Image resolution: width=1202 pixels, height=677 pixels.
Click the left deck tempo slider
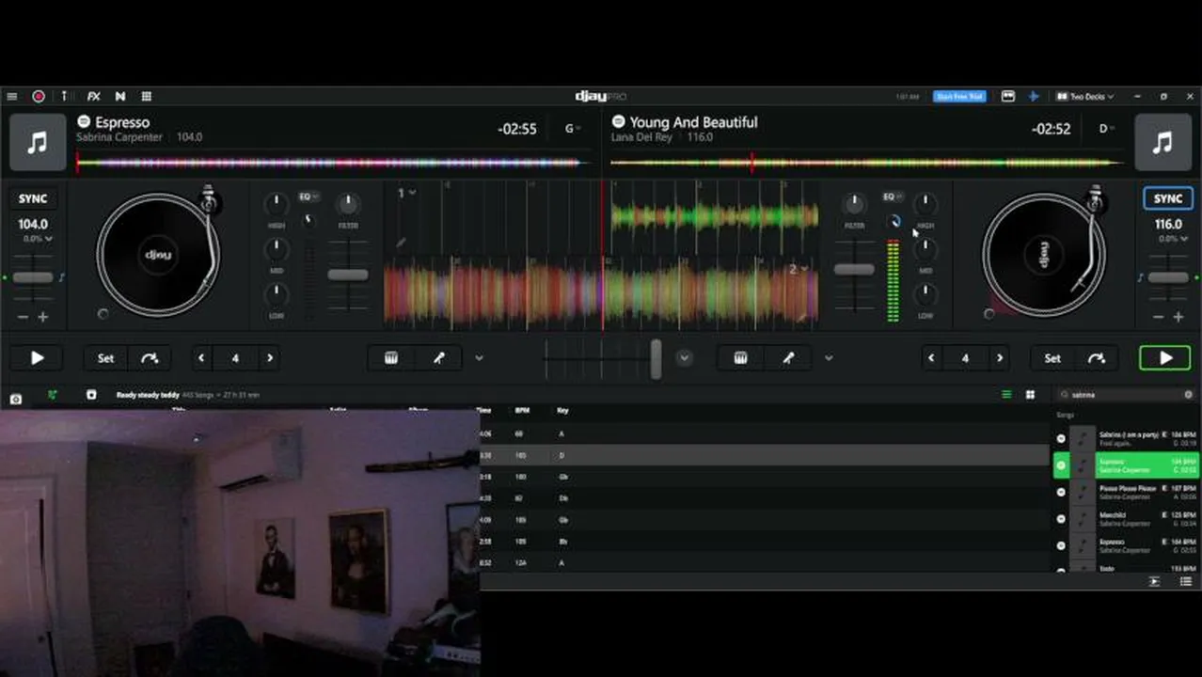pos(33,277)
